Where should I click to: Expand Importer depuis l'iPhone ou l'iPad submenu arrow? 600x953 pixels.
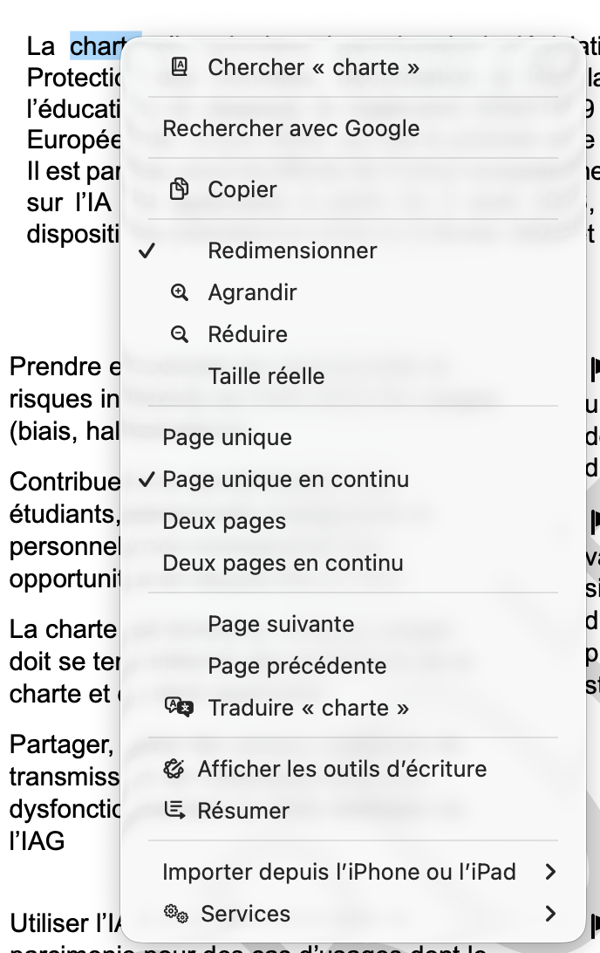[550, 872]
